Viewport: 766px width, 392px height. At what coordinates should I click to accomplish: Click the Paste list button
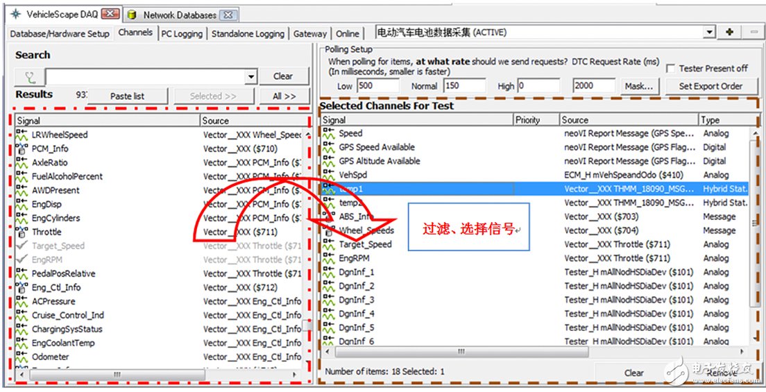[128, 96]
